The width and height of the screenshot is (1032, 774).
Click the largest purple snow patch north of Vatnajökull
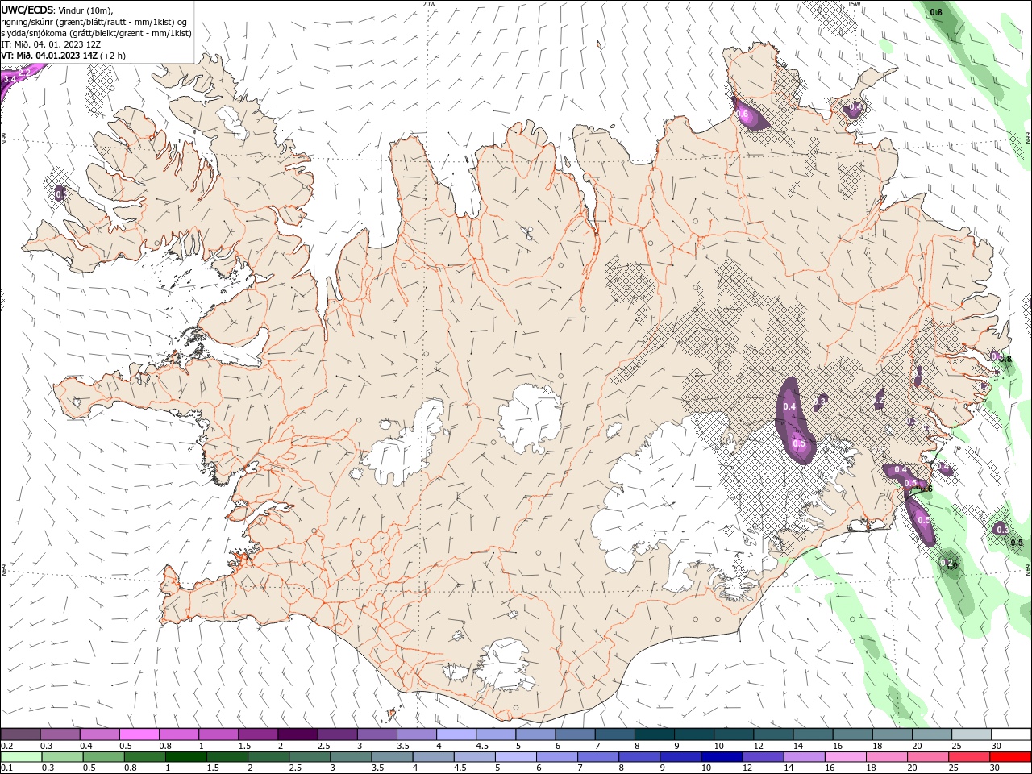(x=794, y=421)
